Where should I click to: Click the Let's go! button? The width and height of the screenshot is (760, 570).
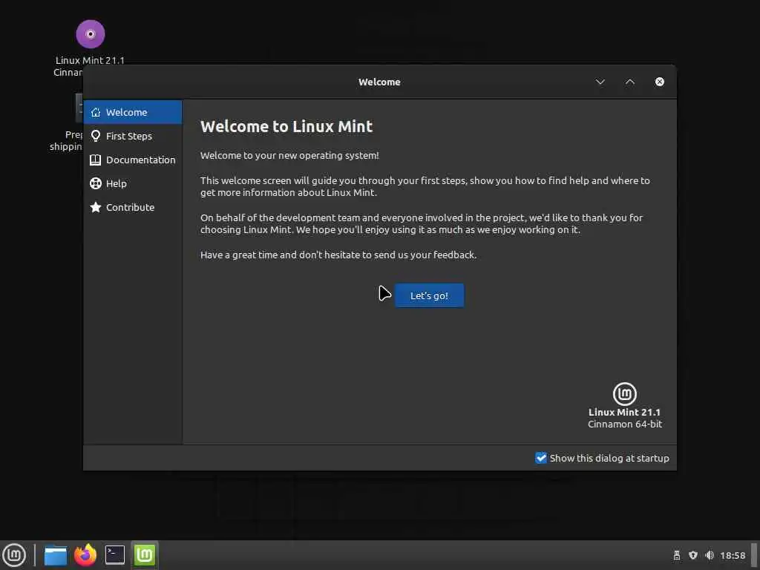pos(429,295)
